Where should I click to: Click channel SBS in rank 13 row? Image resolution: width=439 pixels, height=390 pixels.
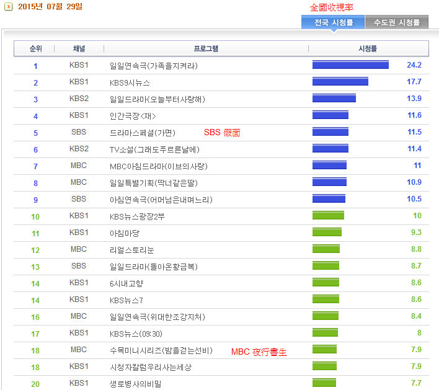coord(79,266)
